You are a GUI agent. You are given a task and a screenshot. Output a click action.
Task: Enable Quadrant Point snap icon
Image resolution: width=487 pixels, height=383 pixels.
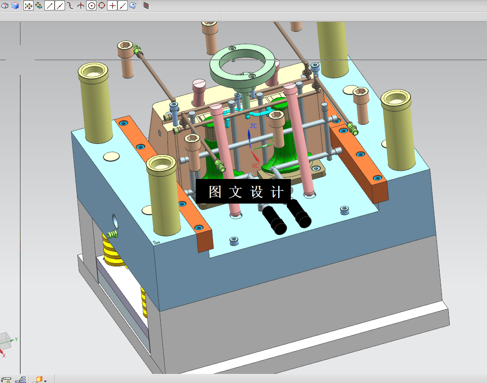click(x=101, y=5)
